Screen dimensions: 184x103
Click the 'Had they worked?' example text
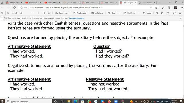pos(112,56)
